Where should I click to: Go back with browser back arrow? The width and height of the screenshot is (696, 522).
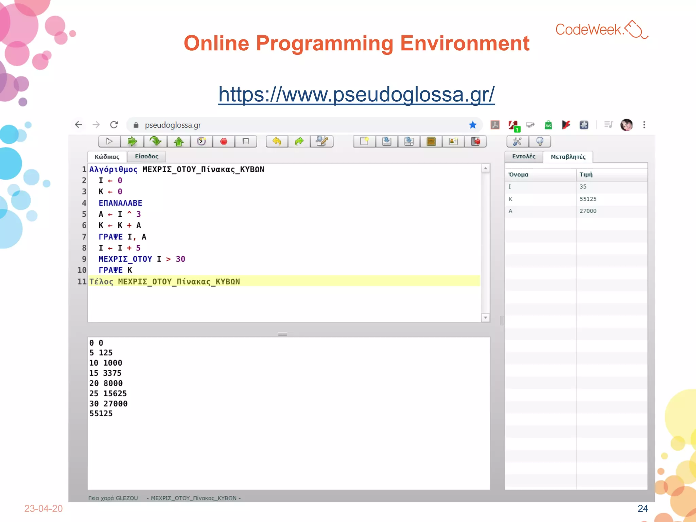[79, 125]
